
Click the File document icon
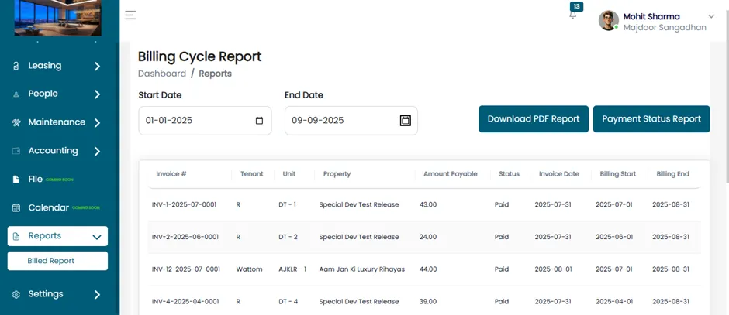(x=16, y=179)
